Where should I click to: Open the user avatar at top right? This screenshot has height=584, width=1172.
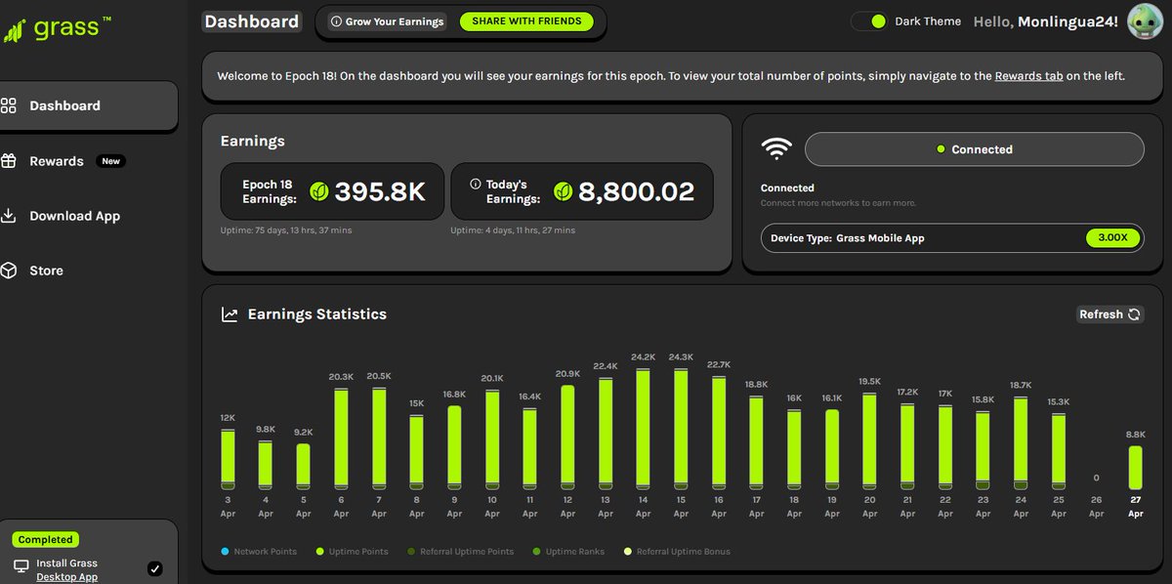point(1144,21)
